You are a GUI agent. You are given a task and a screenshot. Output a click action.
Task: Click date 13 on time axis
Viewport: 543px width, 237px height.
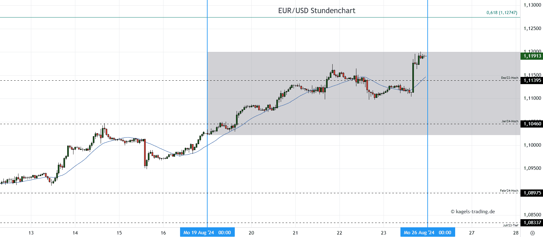point(31,233)
